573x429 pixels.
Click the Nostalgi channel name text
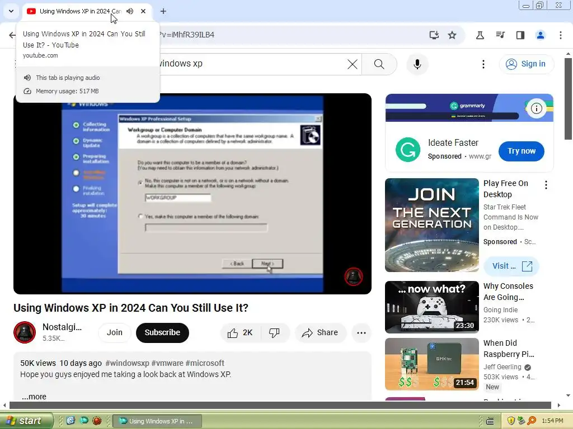point(62,327)
